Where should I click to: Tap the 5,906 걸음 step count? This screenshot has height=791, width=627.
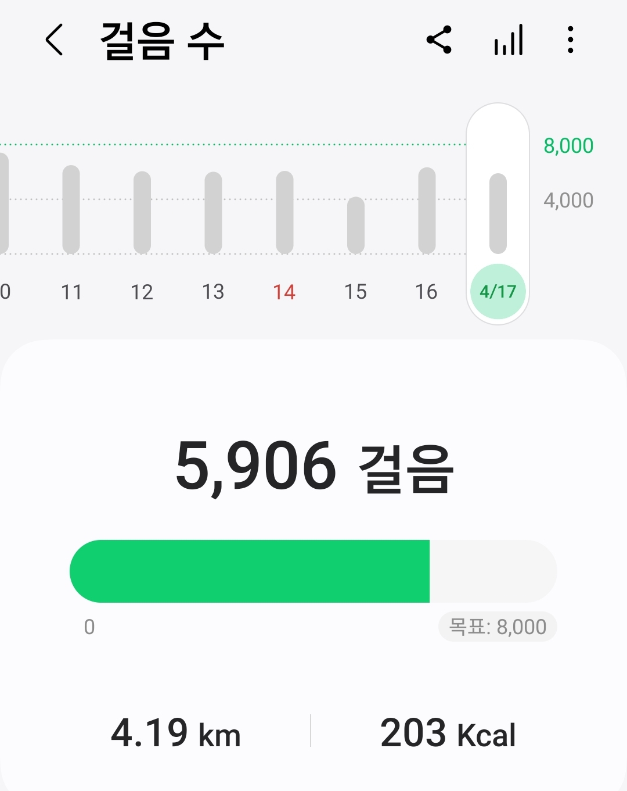(x=313, y=467)
